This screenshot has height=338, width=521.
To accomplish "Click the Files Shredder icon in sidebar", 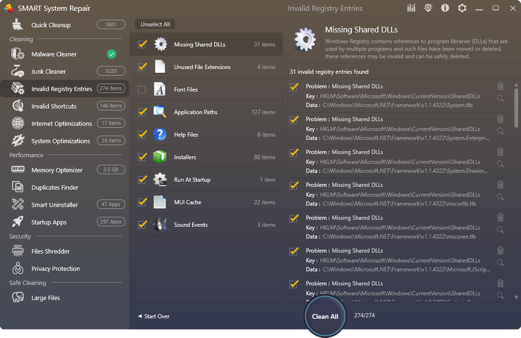I will pos(18,251).
